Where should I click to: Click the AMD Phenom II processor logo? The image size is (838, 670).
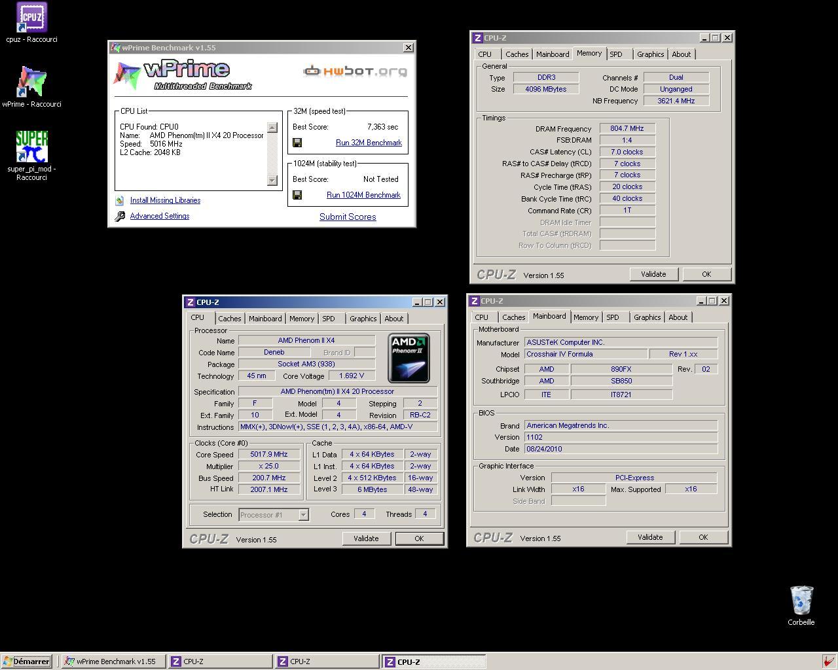(x=409, y=358)
